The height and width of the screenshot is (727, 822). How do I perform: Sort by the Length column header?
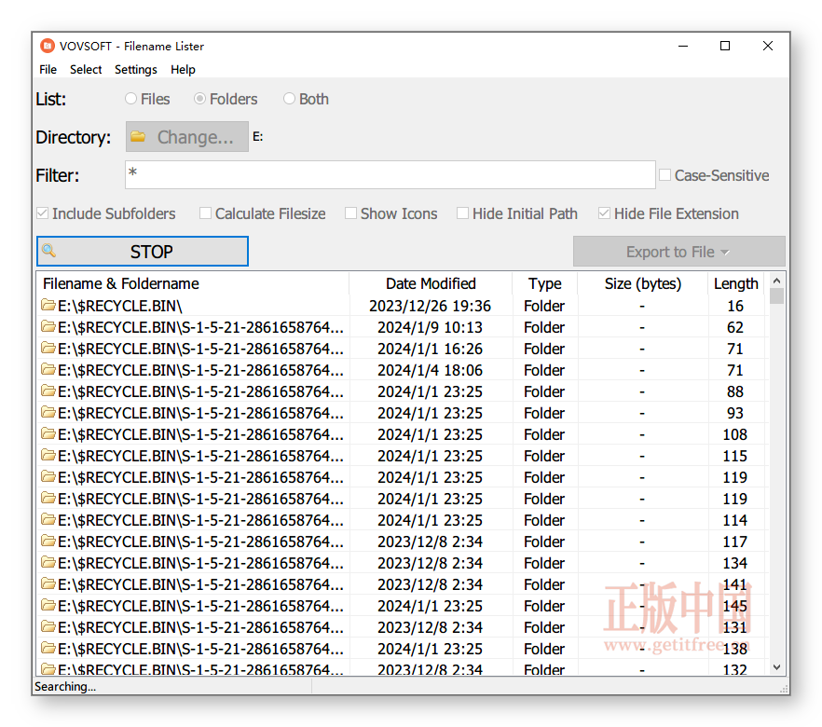736,283
